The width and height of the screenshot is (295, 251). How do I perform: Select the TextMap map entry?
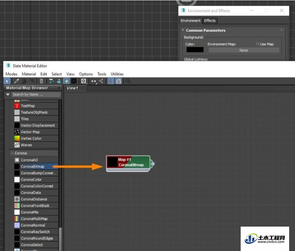coord(36,106)
